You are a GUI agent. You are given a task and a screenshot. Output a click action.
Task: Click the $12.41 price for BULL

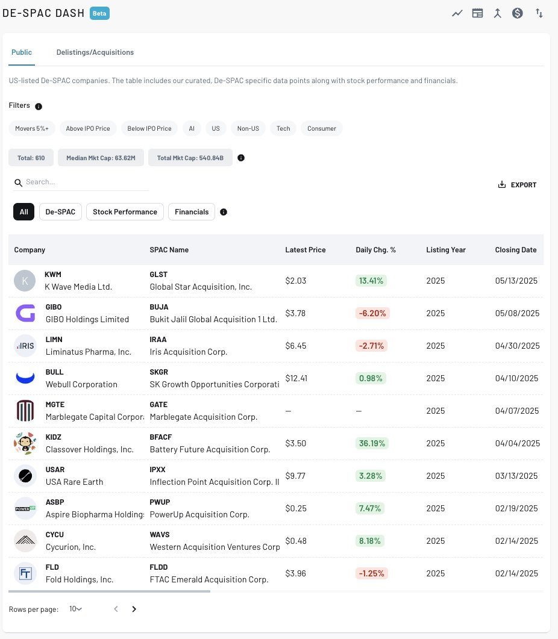click(x=296, y=378)
